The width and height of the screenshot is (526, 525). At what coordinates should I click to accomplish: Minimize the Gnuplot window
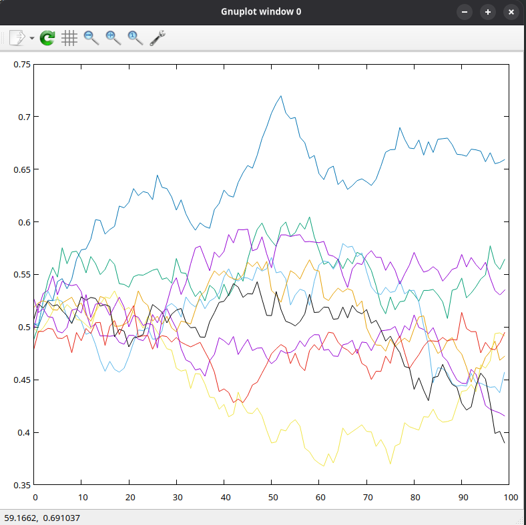[465, 12]
